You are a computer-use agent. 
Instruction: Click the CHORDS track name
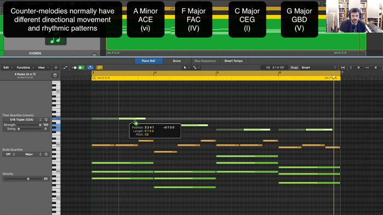(x=35, y=53)
